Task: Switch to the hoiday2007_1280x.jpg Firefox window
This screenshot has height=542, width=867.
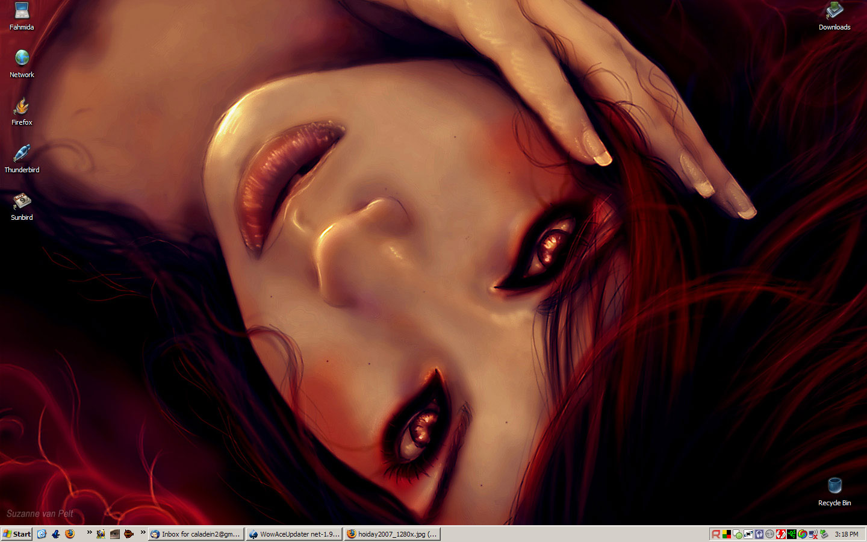Action: (393, 534)
